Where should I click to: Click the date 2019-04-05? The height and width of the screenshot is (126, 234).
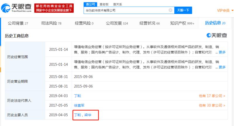click(58, 115)
